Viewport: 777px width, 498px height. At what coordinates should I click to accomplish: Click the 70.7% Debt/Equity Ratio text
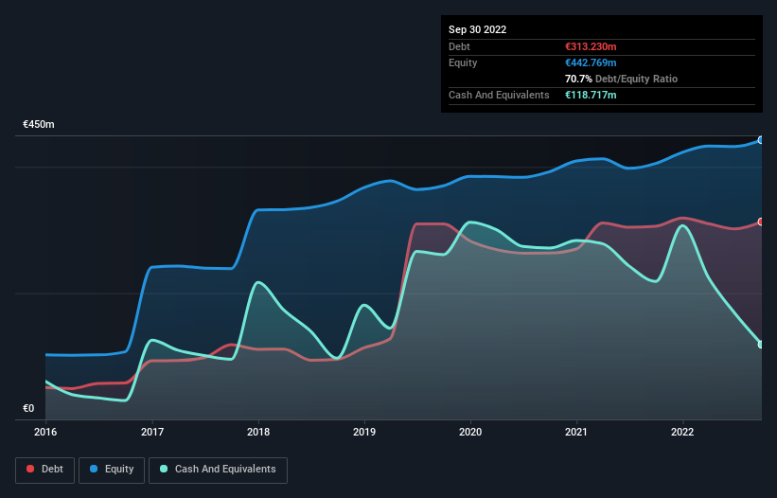[x=621, y=79]
